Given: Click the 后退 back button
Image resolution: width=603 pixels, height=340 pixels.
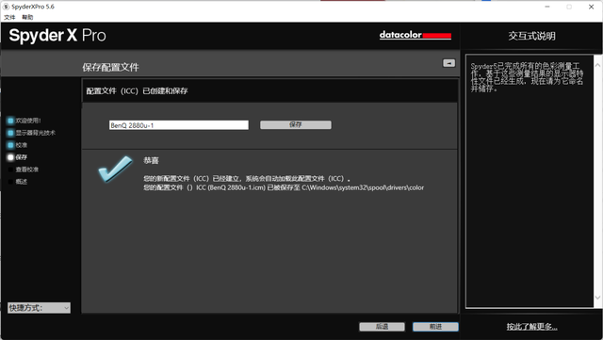Looking at the screenshot, I should click(x=382, y=327).
